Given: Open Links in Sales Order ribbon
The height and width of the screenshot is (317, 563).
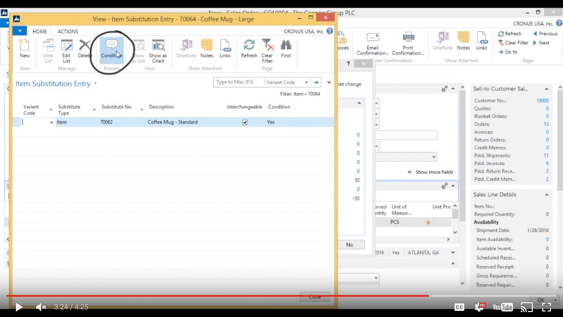Looking at the screenshot, I should tap(481, 41).
